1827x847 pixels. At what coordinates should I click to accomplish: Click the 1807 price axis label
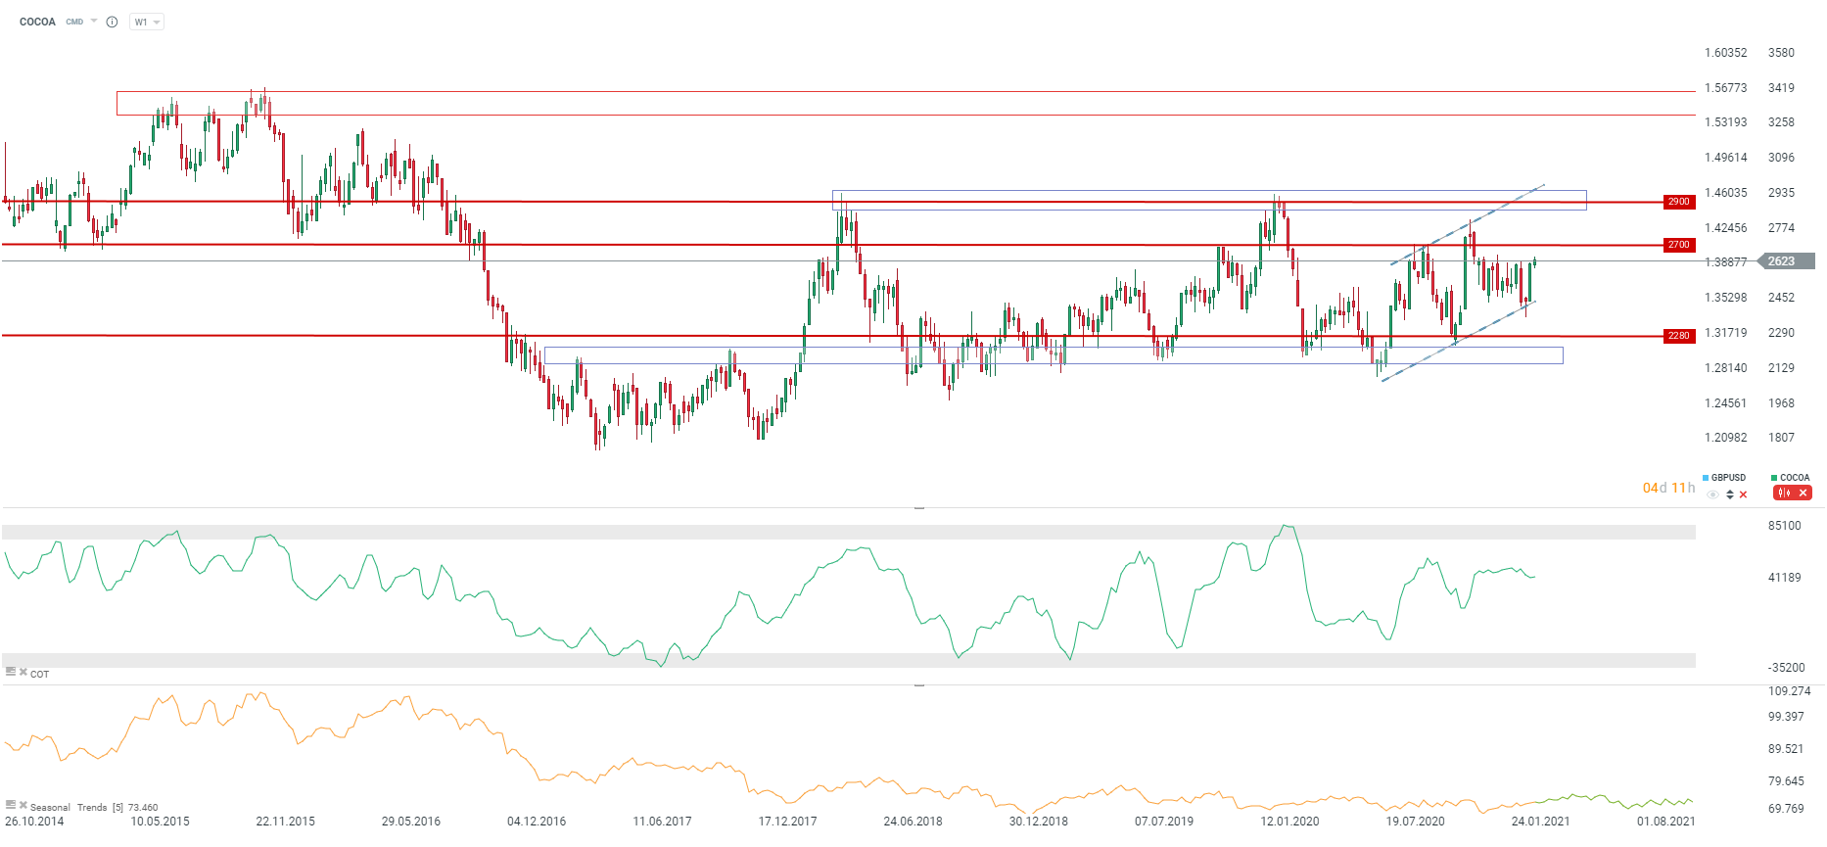[x=1781, y=438]
